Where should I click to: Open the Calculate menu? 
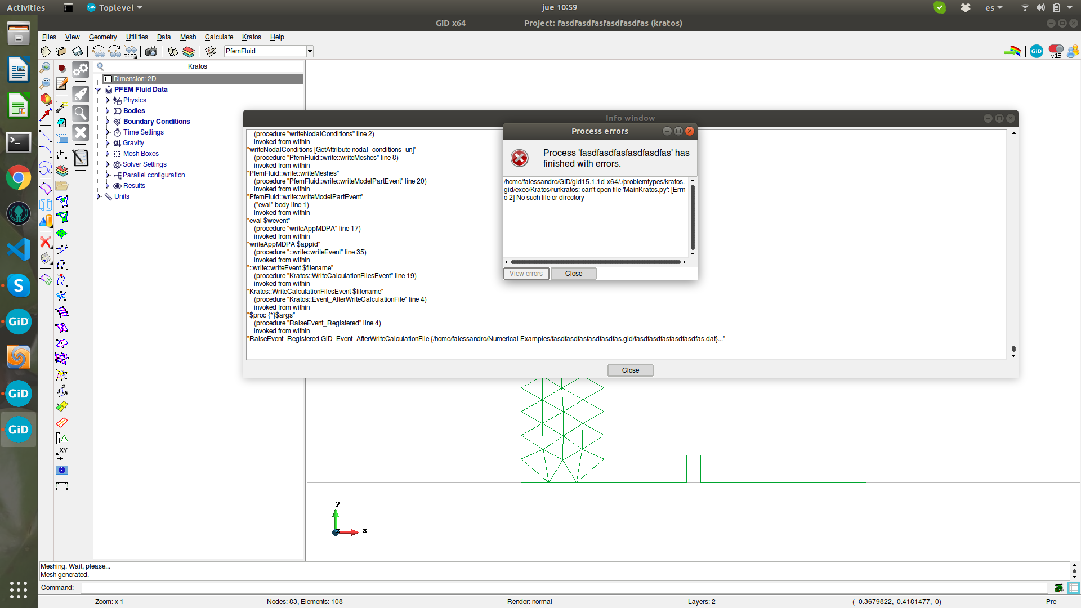coord(219,37)
